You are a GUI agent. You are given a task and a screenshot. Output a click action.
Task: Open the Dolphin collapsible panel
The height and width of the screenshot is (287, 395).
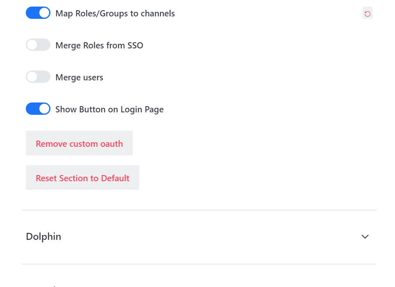pyautogui.click(x=365, y=237)
